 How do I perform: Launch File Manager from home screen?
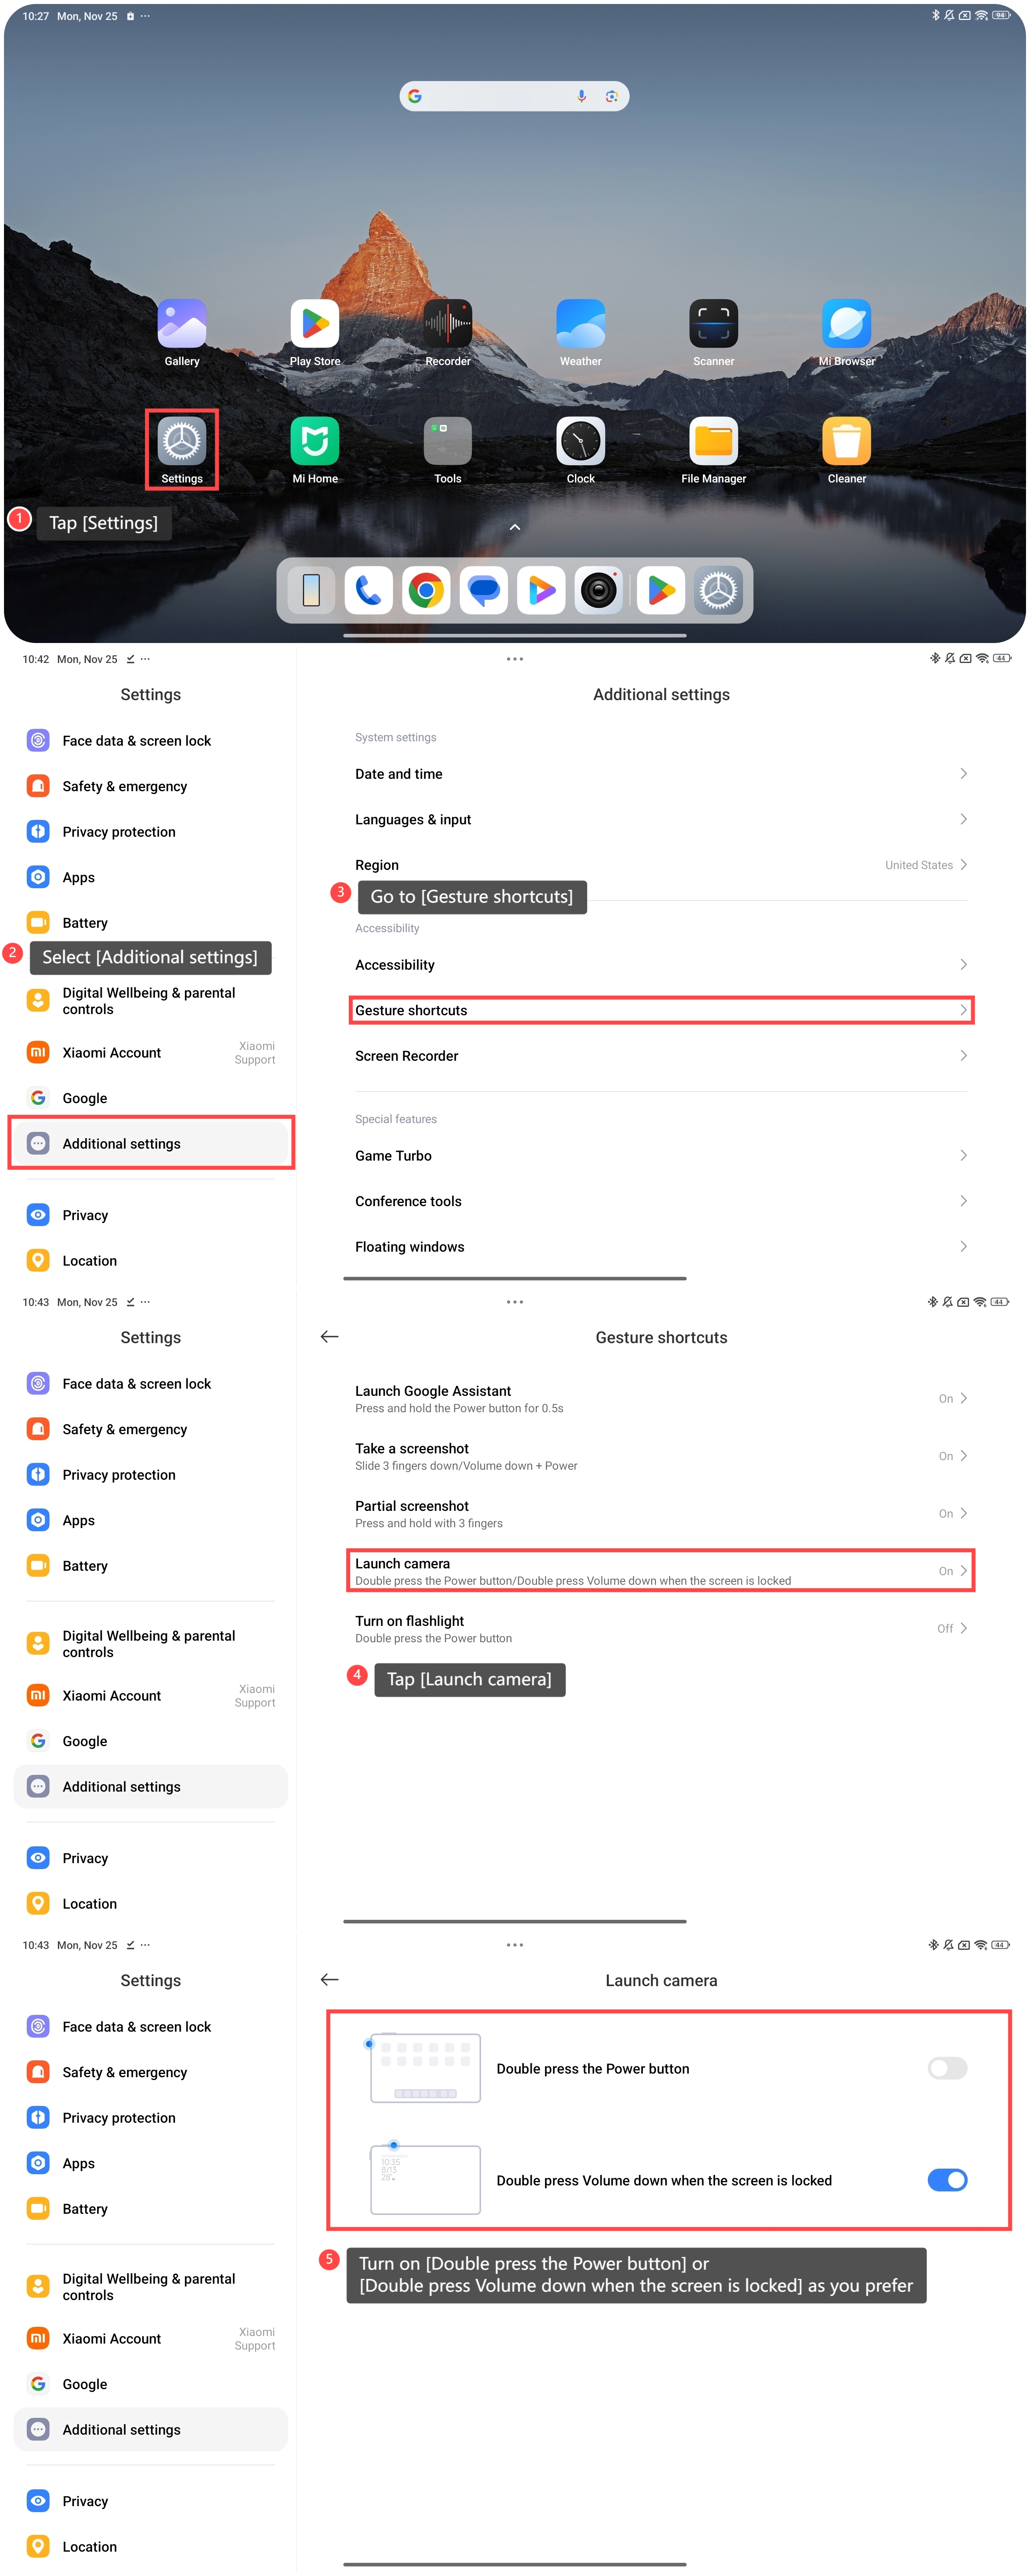(714, 441)
